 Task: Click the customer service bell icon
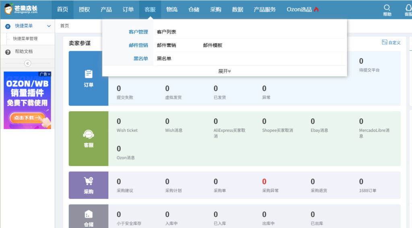tap(408, 8)
